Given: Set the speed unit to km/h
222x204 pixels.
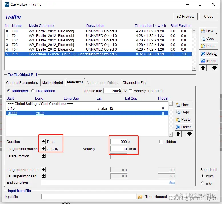Looking at the screenshot, I should [203, 176].
